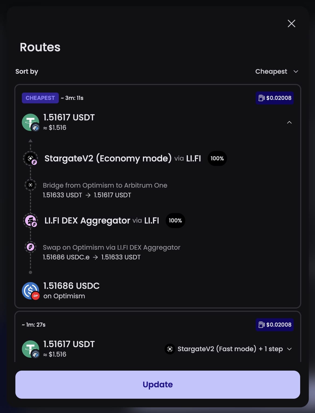Click the StargateV2 Fast mode icon
The width and height of the screenshot is (315, 413).
pyautogui.click(x=170, y=349)
